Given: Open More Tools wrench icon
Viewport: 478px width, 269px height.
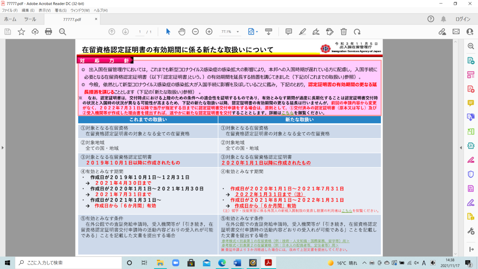Looking at the screenshot, I should click(x=470, y=231).
